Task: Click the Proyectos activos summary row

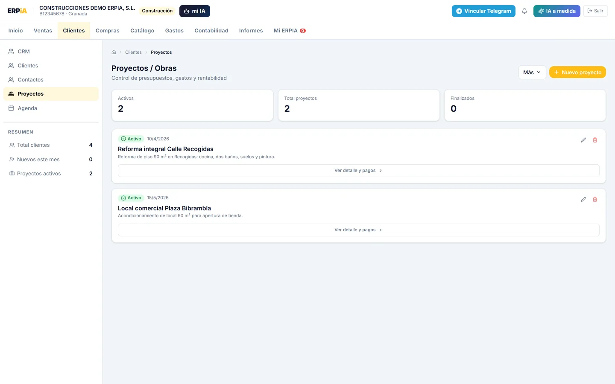Action: click(x=51, y=174)
